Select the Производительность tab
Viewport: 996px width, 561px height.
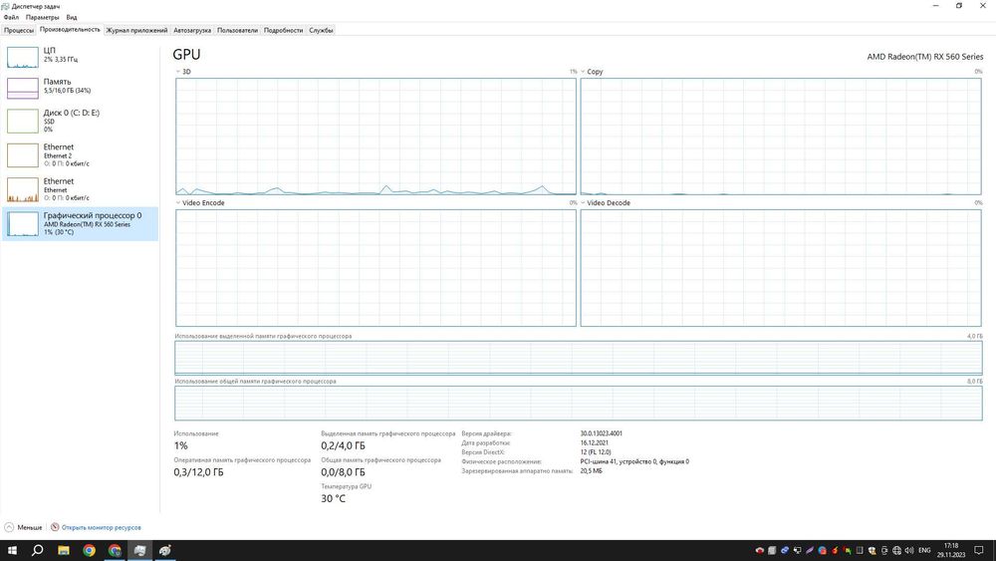tap(70, 29)
